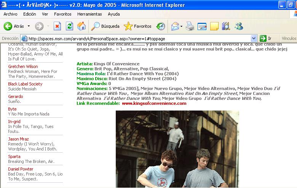This screenshot has height=188, width=297.
Task: Open Búsqueda search panel
Action: coord(105,26)
